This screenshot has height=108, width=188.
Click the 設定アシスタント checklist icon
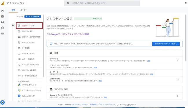tap(19, 26)
